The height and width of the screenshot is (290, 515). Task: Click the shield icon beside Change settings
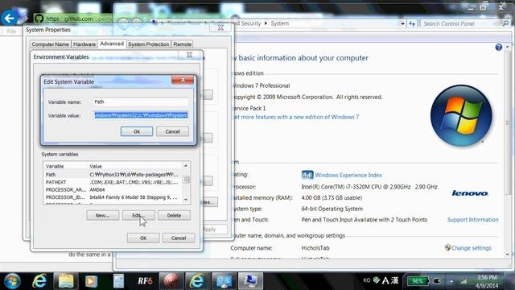point(447,247)
